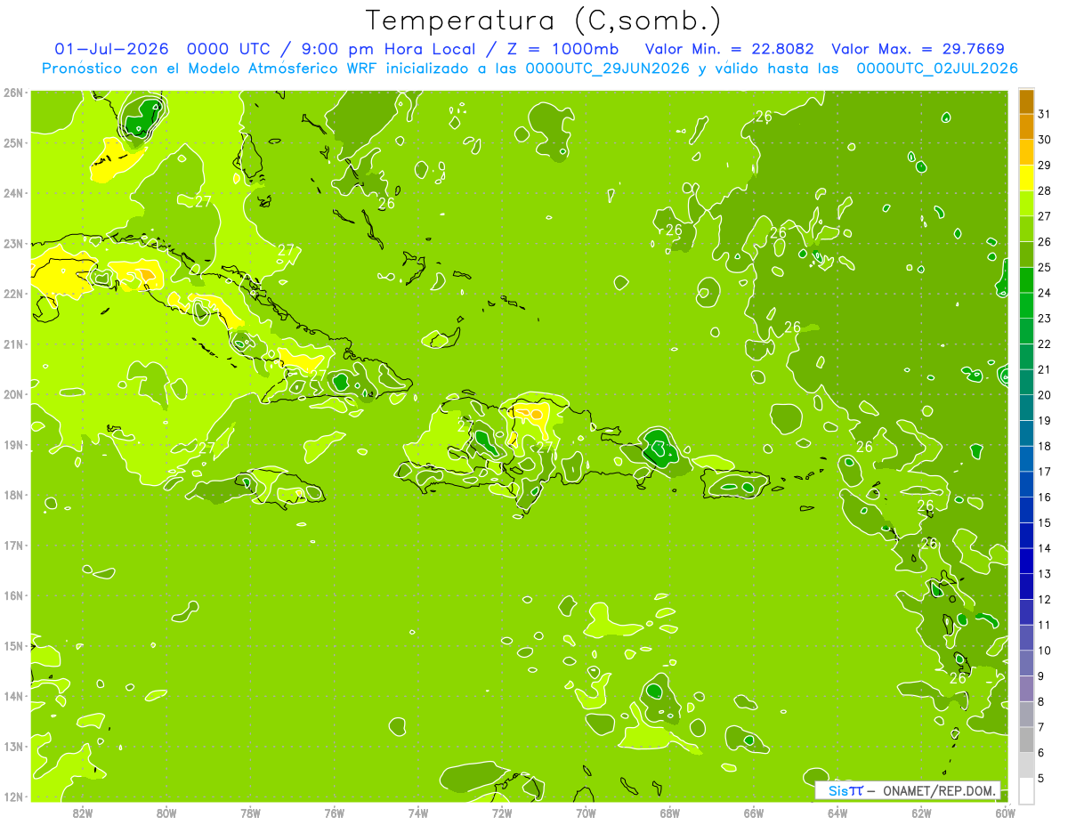This screenshot has width=1068, height=825.
Task: Click the 'SisTT - ONAMET/REP.DOM.' credit label
Action: pyautogui.click(x=908, y=790)
